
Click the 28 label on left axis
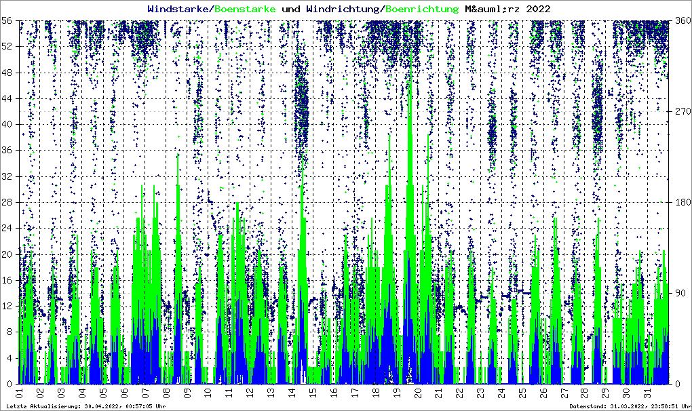pyautogui.click(x=8, y=202)
